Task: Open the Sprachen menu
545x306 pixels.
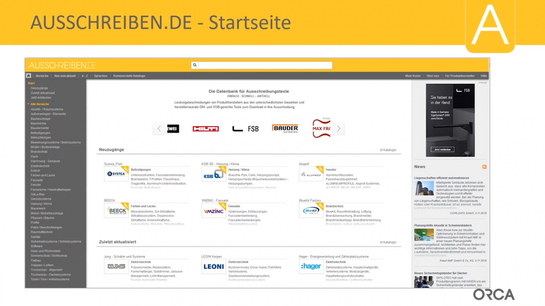Action: pyautogui.click(x=101, y=76)
